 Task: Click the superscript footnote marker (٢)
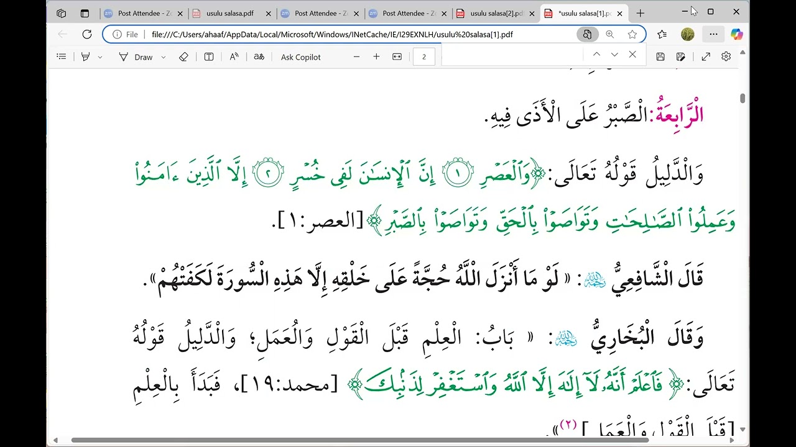point(568,425)
